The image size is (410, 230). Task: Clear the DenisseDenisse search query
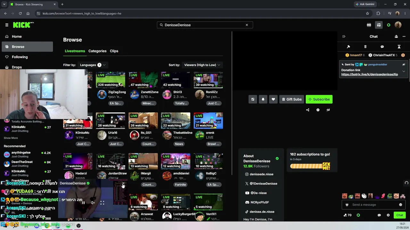click(247, 25)
